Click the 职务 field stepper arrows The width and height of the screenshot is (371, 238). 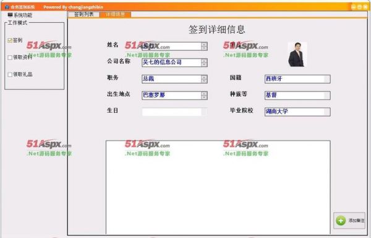[204, 79]
